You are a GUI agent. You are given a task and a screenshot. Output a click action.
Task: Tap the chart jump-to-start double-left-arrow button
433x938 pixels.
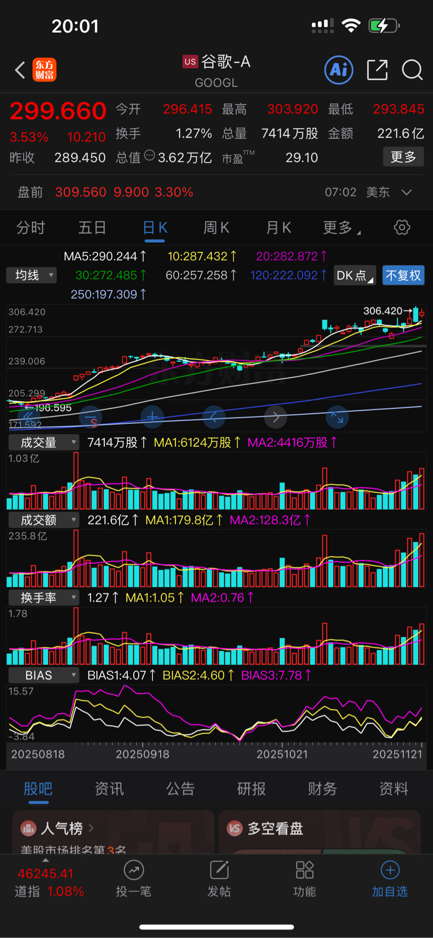pyautogui.click(x=28, y=417)
